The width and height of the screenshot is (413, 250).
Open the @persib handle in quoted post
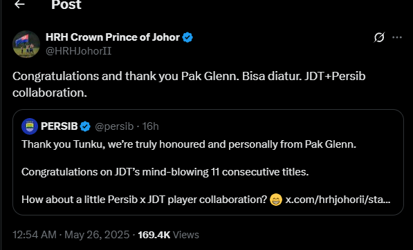click(x=114, y=126)
